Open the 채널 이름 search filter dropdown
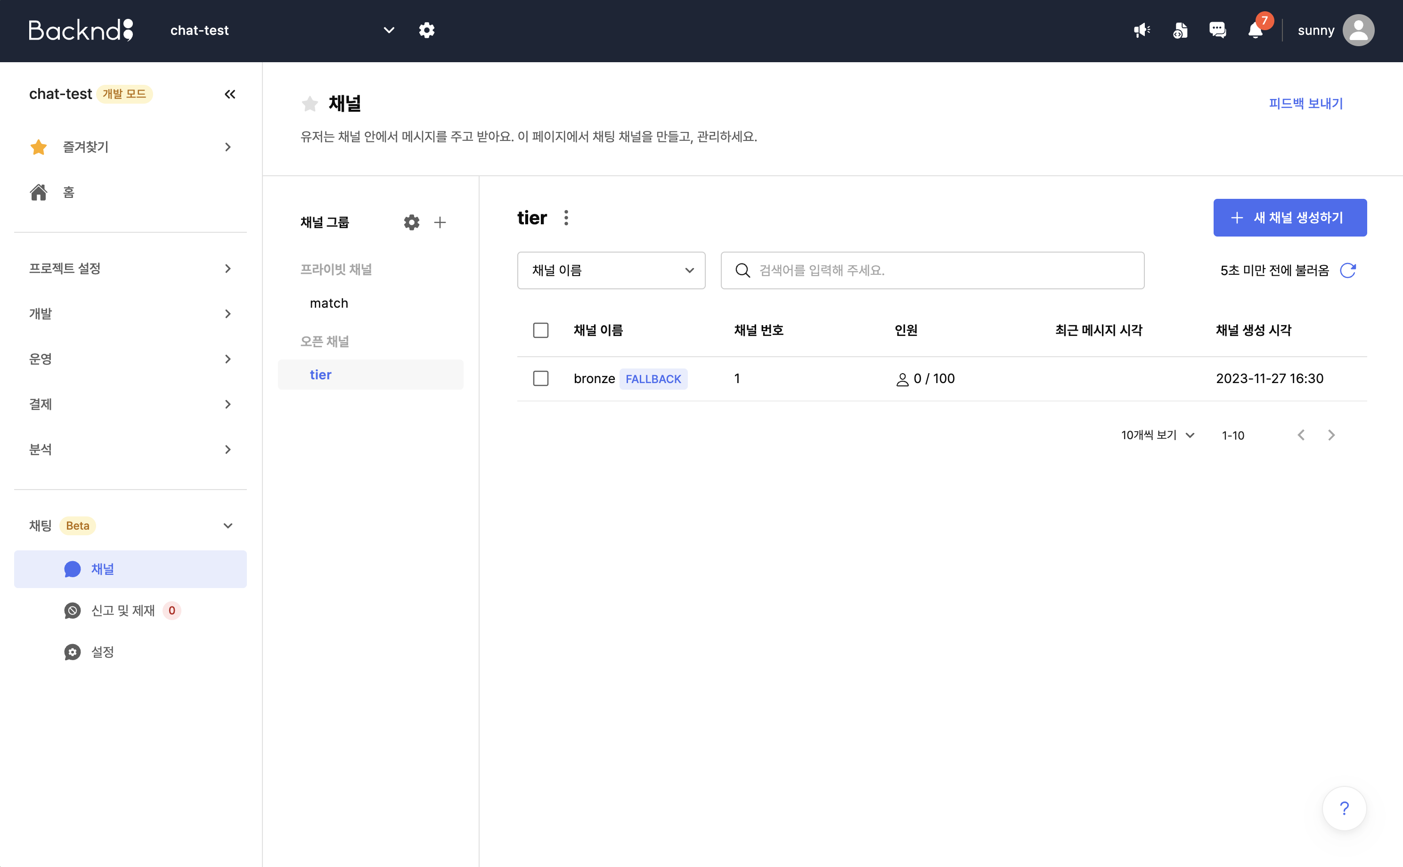The width and height of the screenshot is (1403, 867). (611, 270)
